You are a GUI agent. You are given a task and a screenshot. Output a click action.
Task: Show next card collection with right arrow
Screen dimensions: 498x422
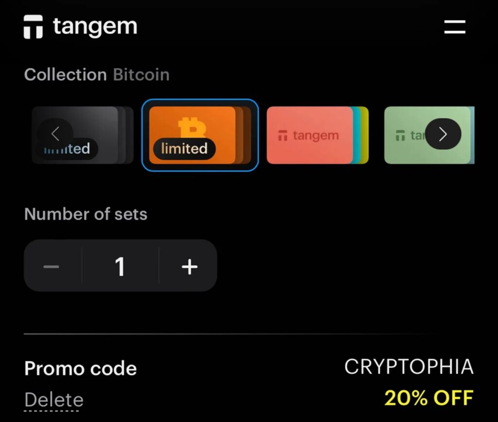(443, 134)
